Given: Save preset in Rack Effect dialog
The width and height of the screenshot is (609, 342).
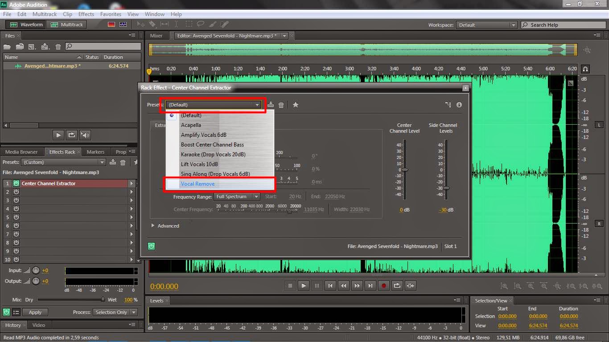Looking at the screenshot, I should pyautogui.click(x=271, y=105).
